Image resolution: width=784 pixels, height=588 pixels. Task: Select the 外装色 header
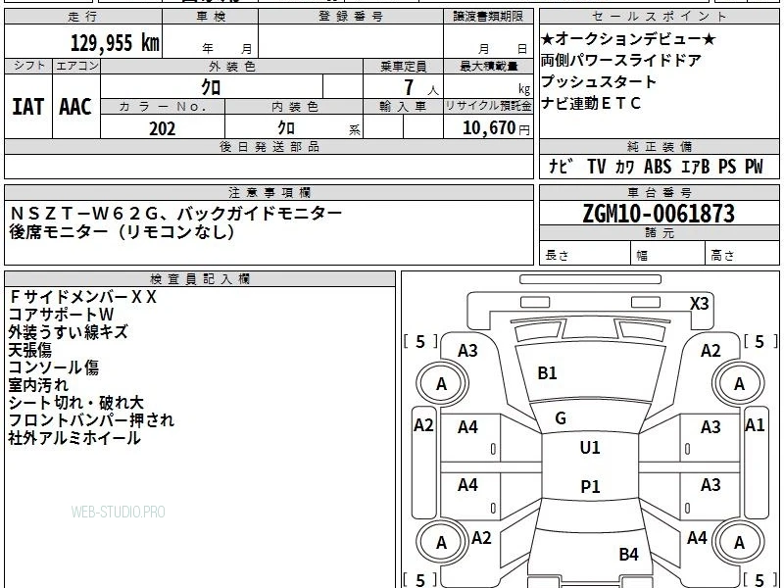click(x=232, y=67)
